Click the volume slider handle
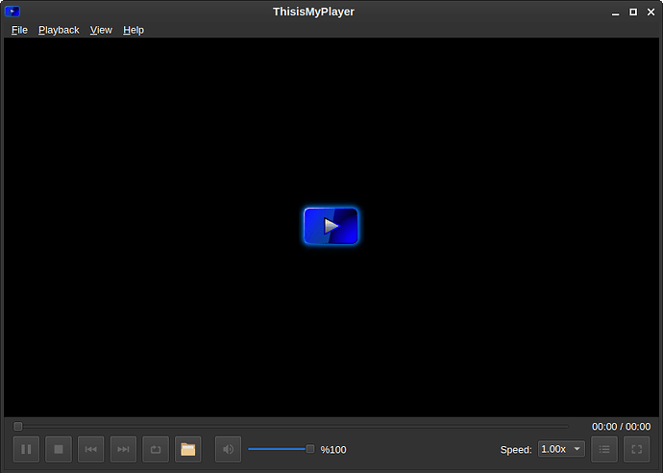663x473 pixels. pos(310,449)
